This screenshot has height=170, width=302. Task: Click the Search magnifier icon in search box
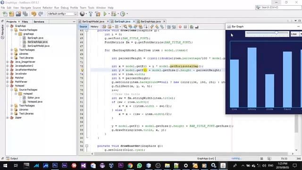pyautogui.click(x=258, y=8)
